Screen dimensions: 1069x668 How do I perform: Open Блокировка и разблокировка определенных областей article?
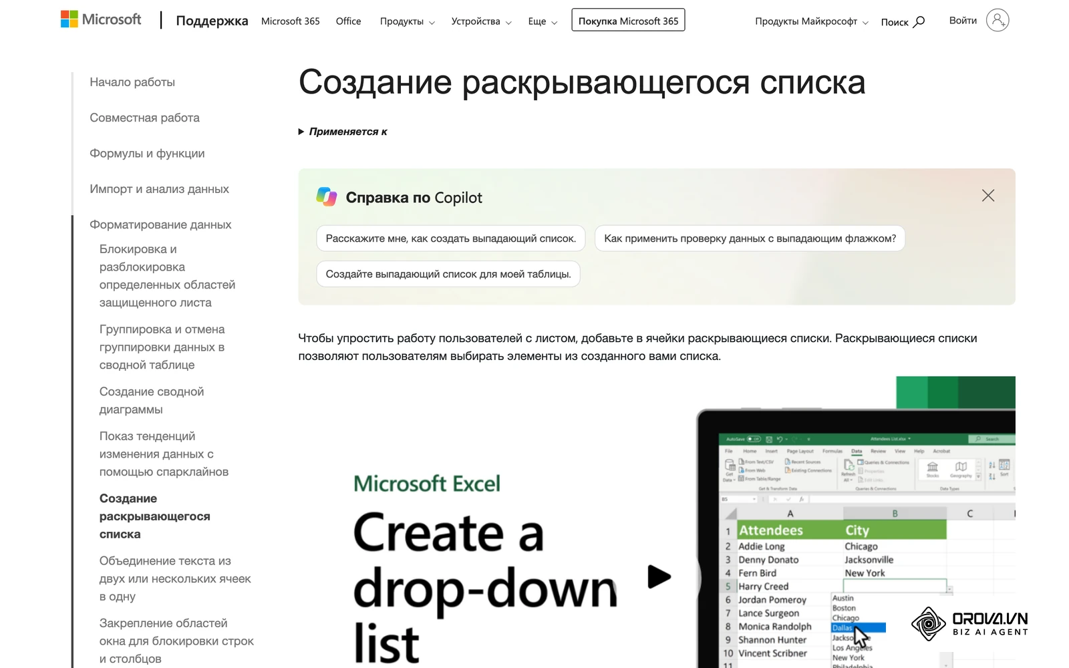click(x=167, y=276)
